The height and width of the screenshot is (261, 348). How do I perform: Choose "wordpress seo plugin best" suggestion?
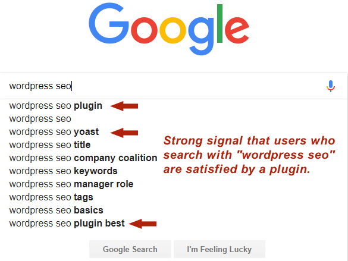pyautogui.click(x=67, y=224)
